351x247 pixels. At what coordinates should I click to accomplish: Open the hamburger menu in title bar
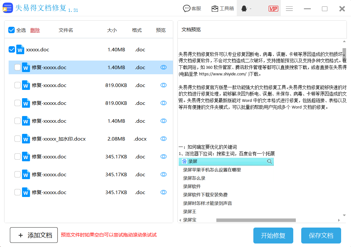tap(289, 9)
